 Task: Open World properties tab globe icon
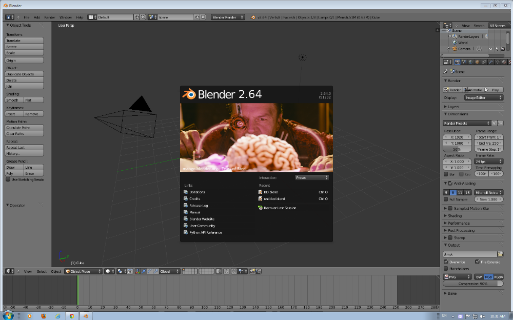coord(470,62)
